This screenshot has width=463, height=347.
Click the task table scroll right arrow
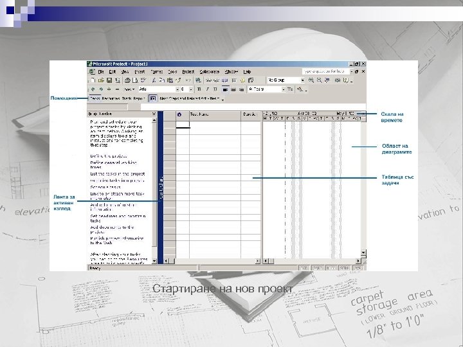point(258,261)
